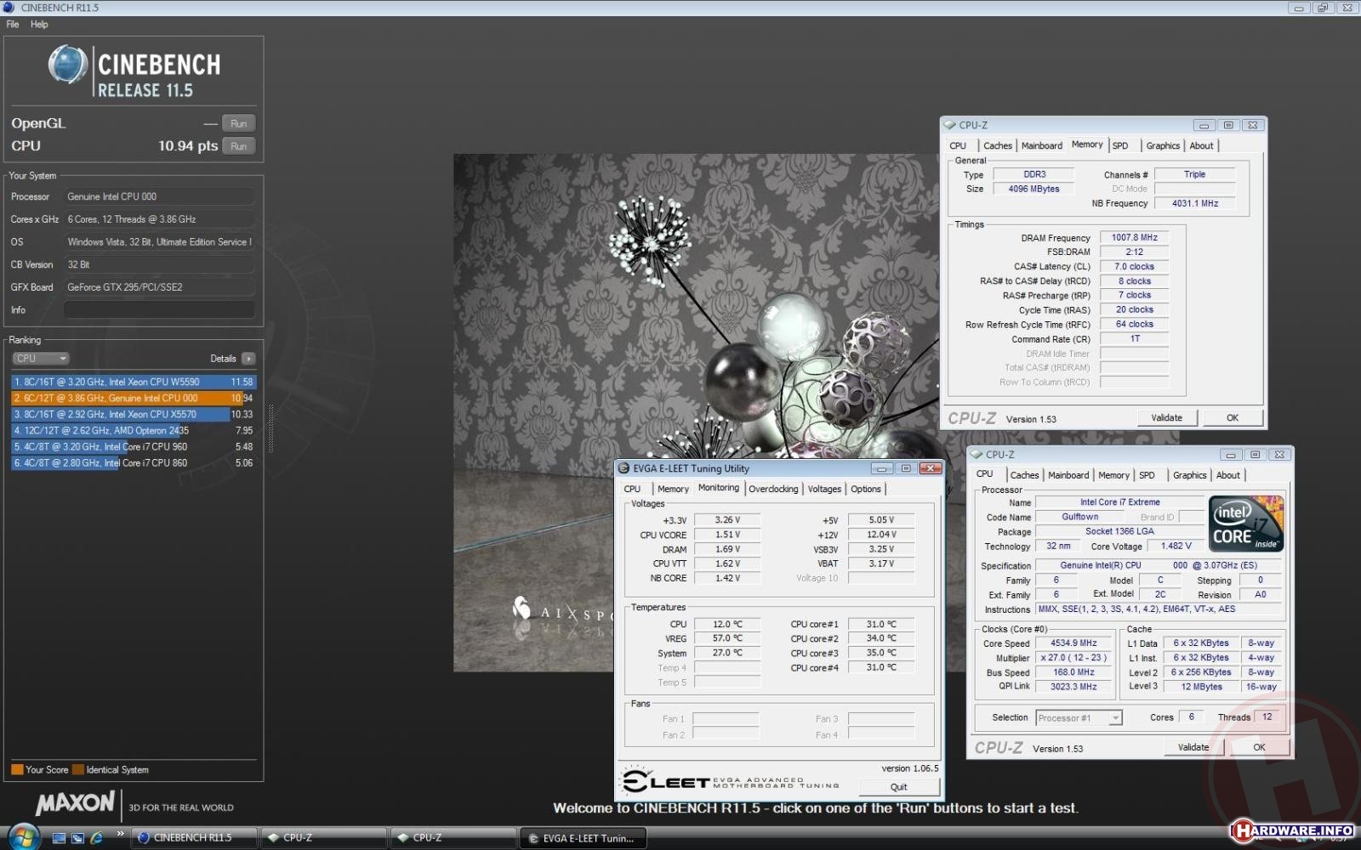
Task: Expand the quick launch overflow chevron
Action: coord(120,834)
